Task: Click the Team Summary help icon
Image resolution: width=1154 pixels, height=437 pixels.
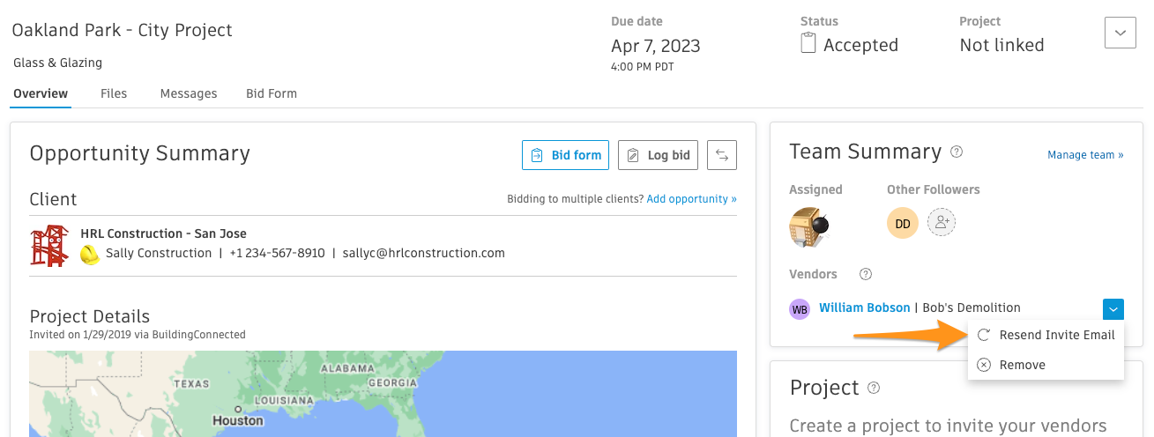Action: click(957, 152)
